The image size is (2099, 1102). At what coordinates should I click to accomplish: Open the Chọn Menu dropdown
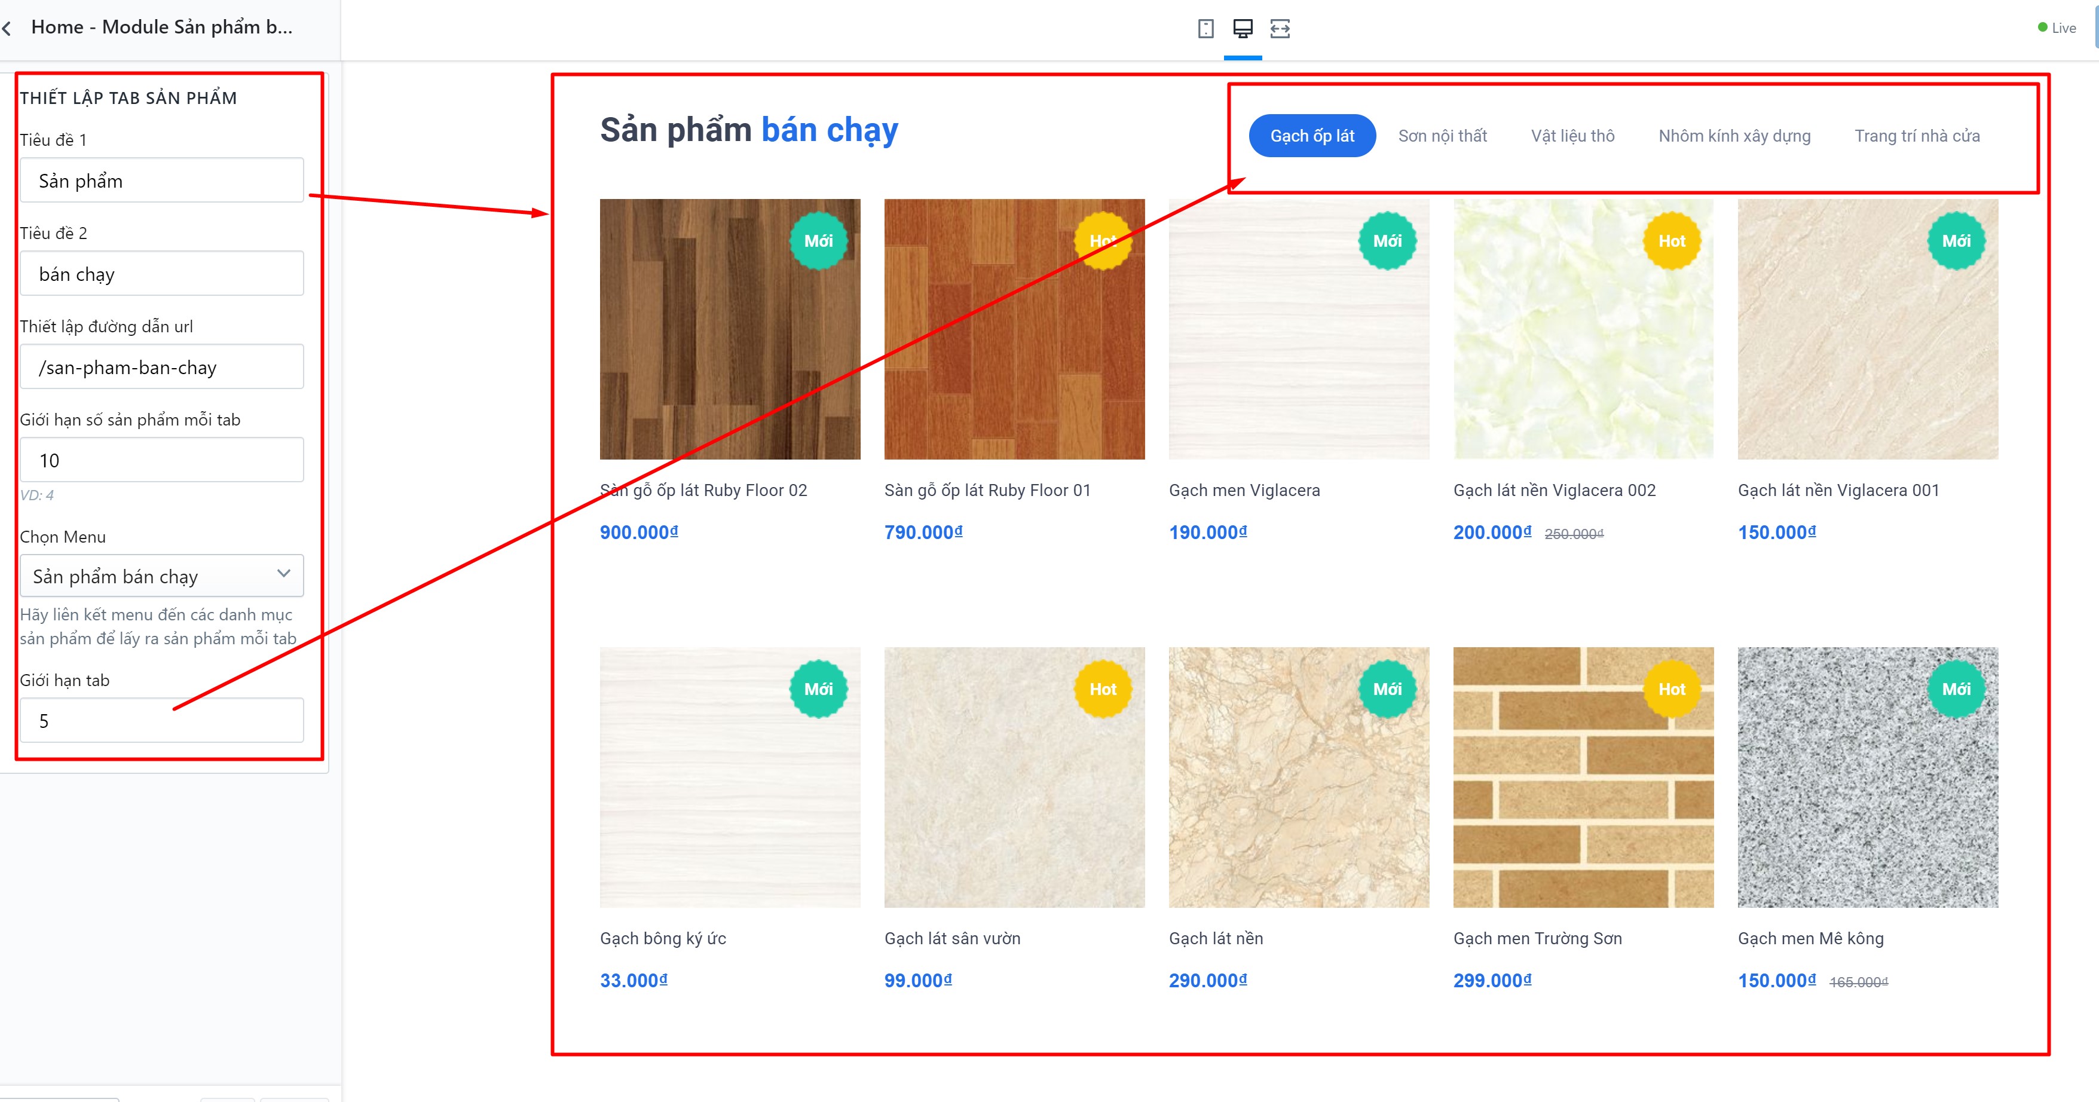tap(162, 576)
